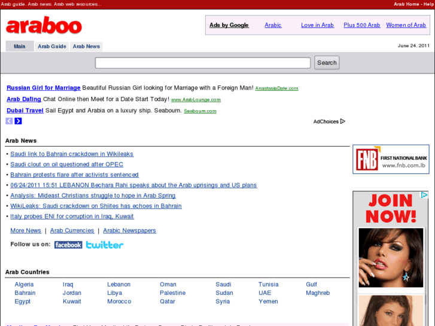Read Mideast Christians Arab Spring analysis
Viewport: 435px width, 326px height.
coord(93,196)
